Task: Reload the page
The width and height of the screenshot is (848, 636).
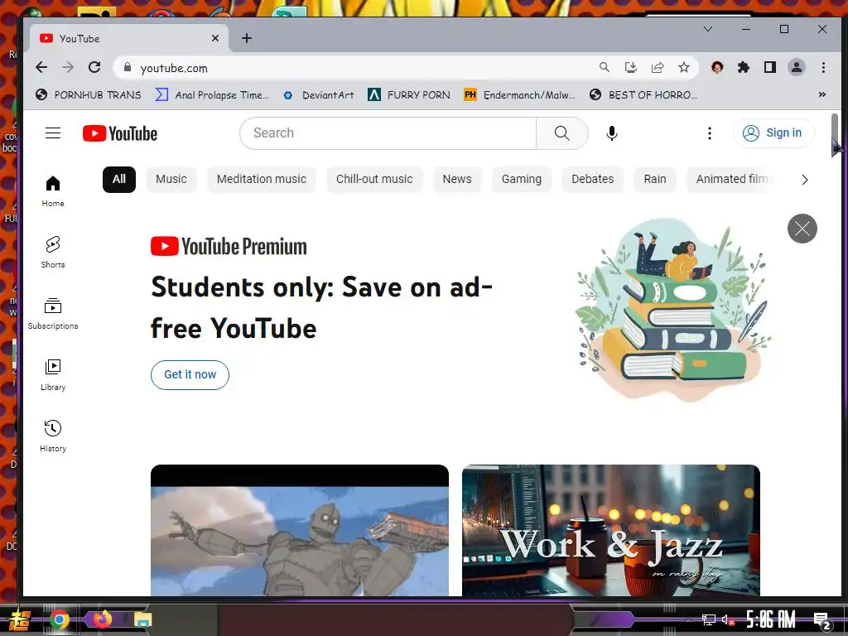Action: pyautogui.click(x=94, y=68)
